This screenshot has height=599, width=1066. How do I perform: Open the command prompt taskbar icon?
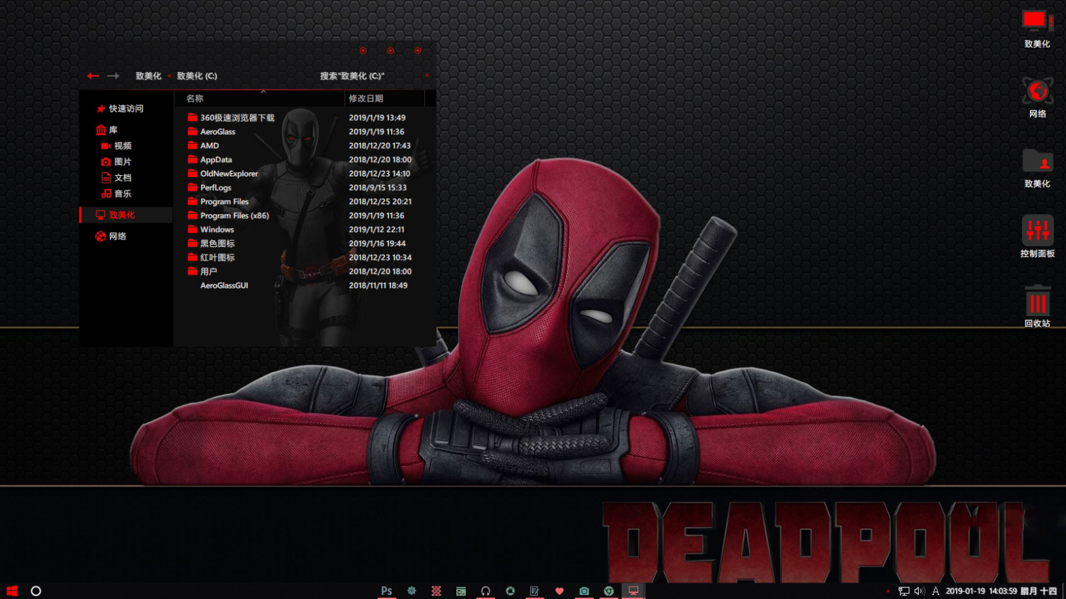pyautogui.click(x=461, y=591)
